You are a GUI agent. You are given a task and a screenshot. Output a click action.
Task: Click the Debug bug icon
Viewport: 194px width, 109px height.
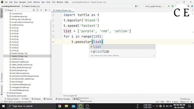(172, 6)
